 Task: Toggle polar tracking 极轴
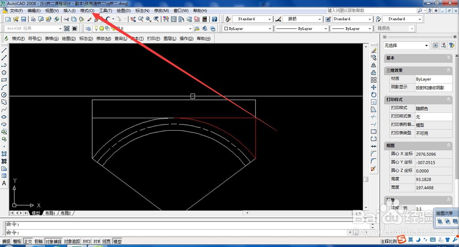(x=39, y=242)
